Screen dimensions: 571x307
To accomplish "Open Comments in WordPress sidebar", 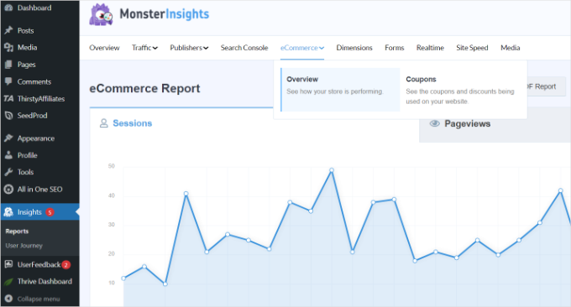I will pos(34,82).
